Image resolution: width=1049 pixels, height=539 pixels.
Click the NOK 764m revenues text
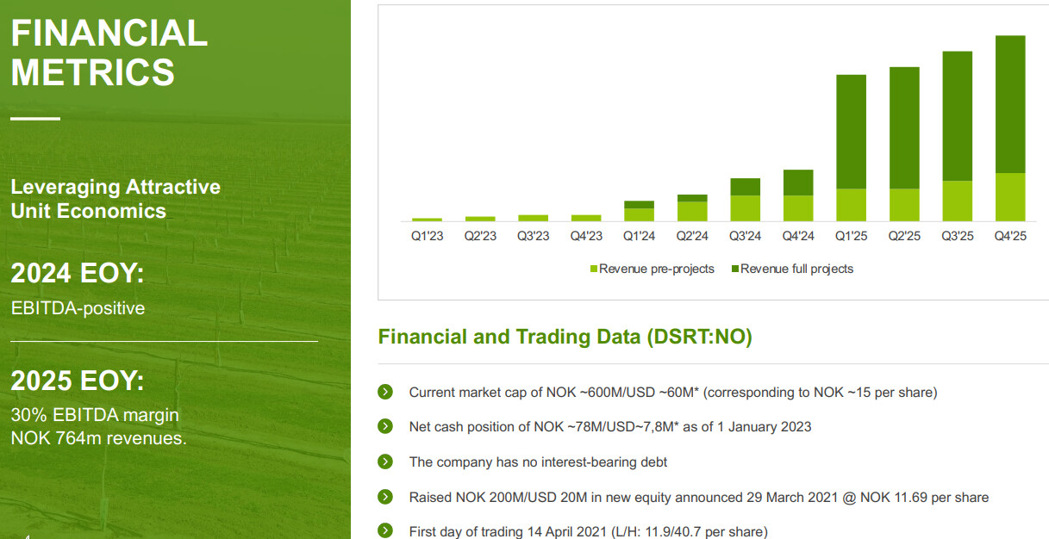click(98, 438)
